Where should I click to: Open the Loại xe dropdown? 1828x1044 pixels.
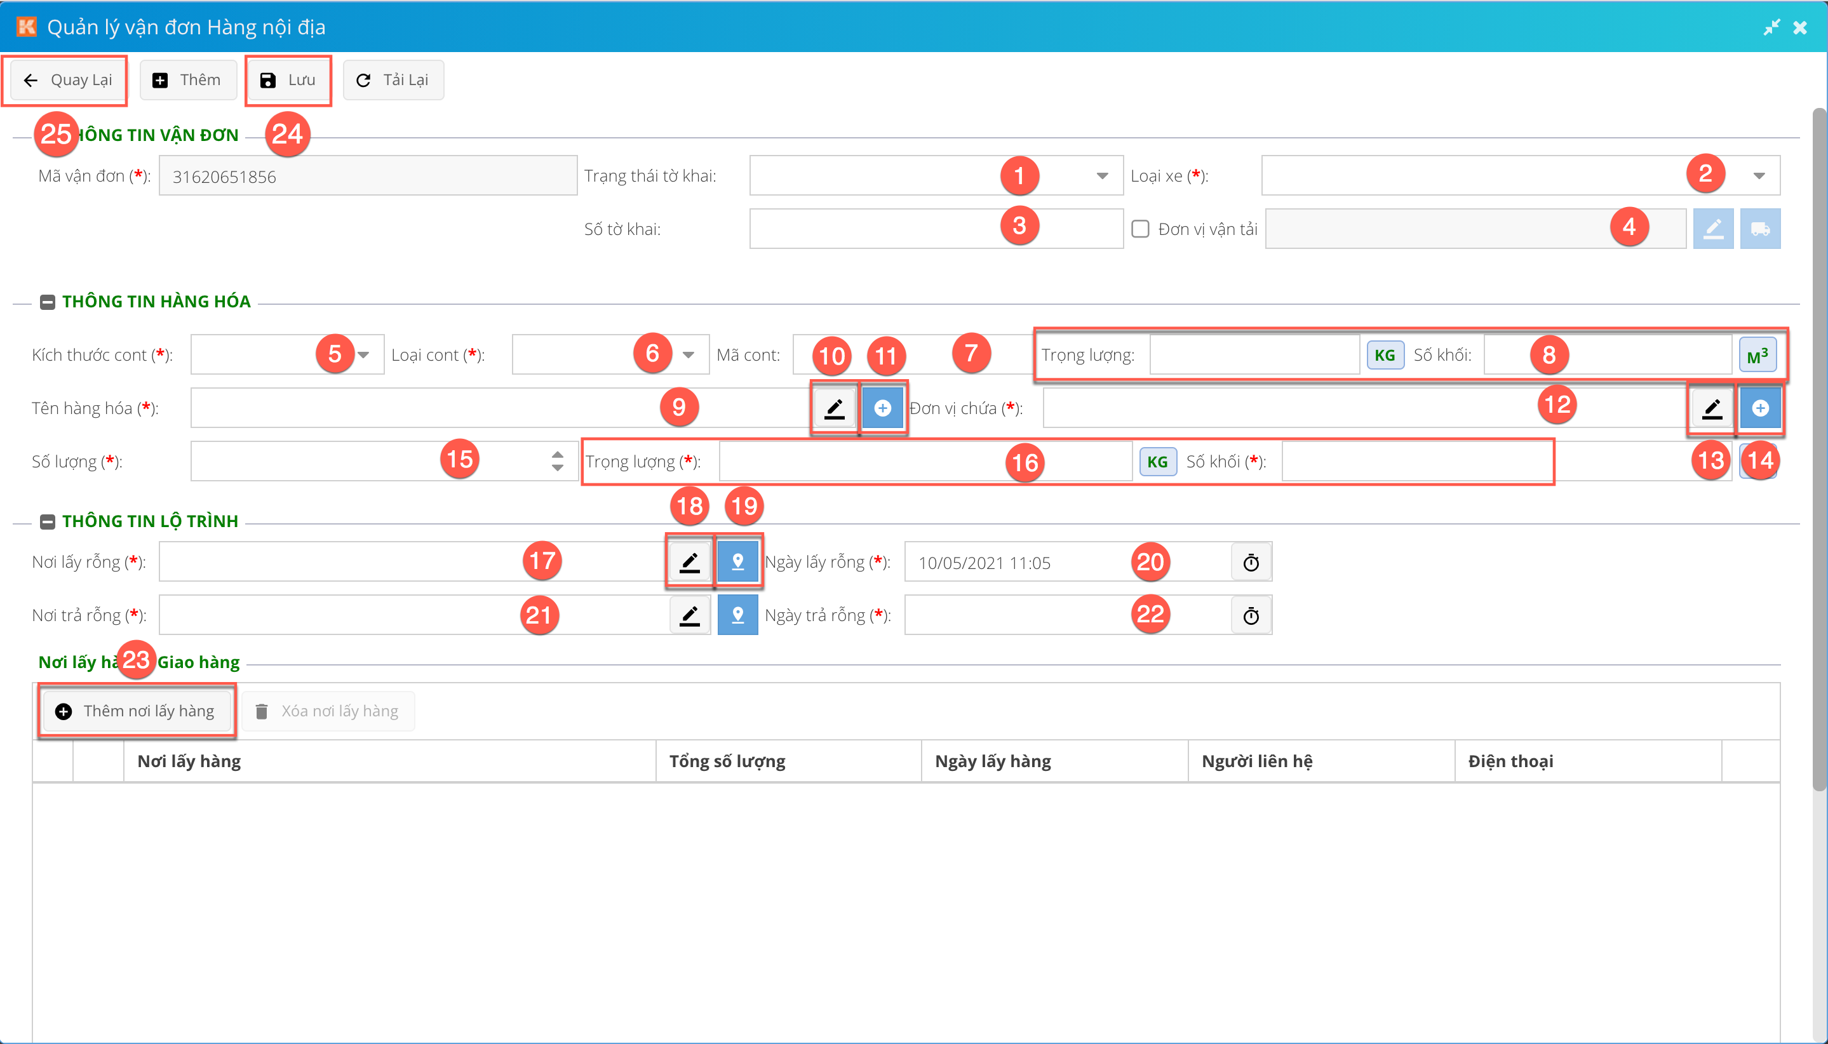point(1758,176)
